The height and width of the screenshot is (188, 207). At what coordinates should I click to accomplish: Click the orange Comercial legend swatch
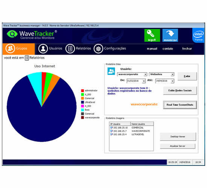[82, 98]
